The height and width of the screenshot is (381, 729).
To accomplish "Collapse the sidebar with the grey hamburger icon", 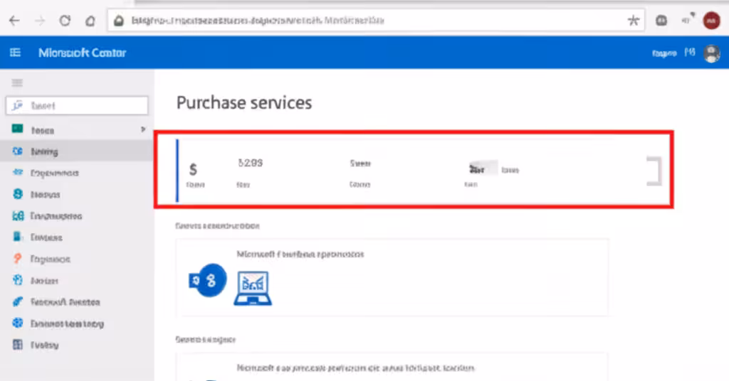I will click(x=17, y=82).
